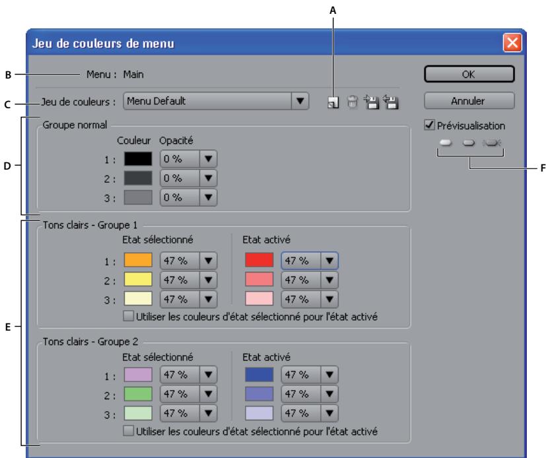546x458 pixels.
Task: Create a new color set
Action: point(333,102)
